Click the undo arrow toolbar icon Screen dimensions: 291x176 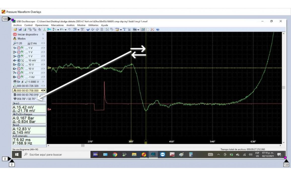(69, 29)
